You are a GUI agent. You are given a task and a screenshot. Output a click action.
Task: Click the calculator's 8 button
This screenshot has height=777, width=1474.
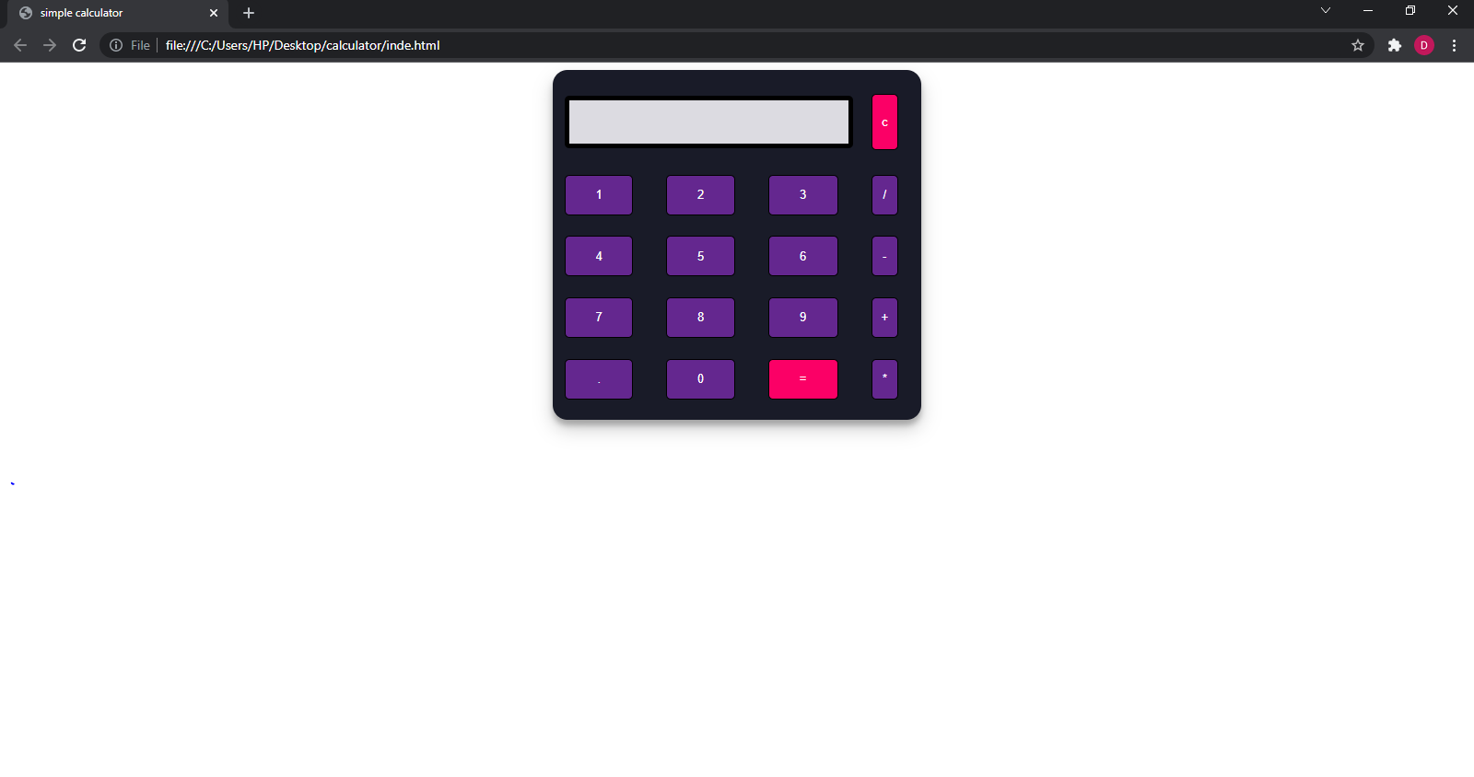click(700, 318)
